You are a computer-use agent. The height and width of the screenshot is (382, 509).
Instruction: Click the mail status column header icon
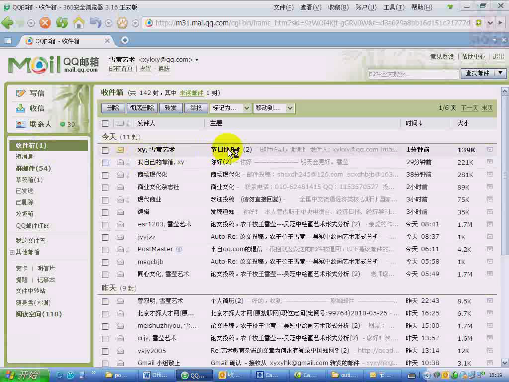(120, 123)
